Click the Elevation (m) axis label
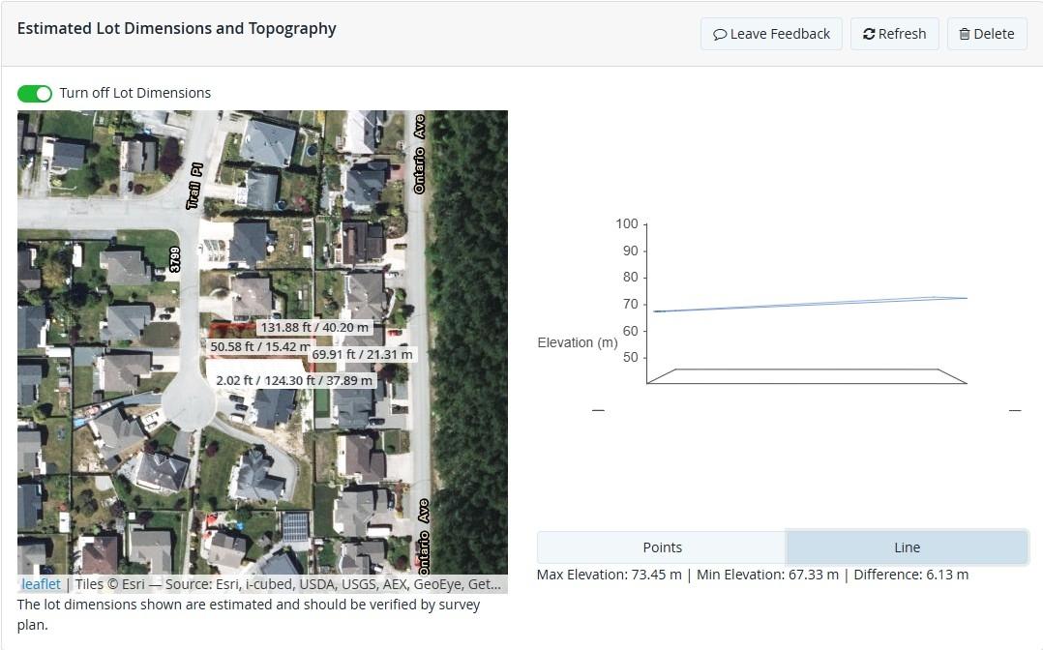Viewport: 1043px width, 650px height. (x=578, y=342)
